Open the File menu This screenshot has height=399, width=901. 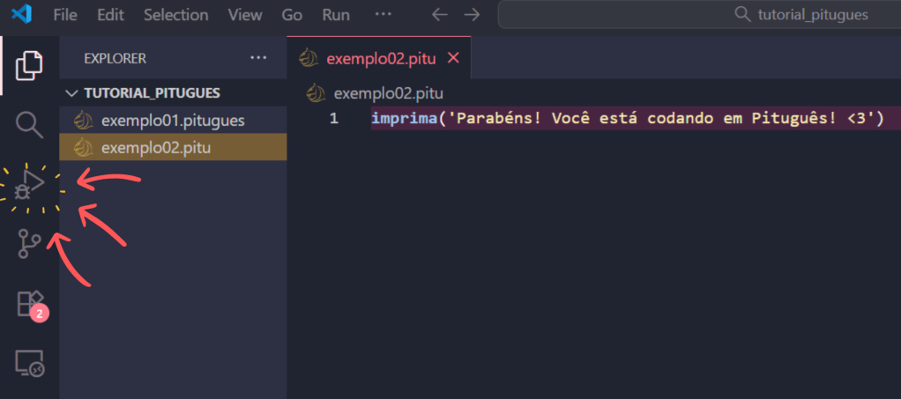point(65,15)
